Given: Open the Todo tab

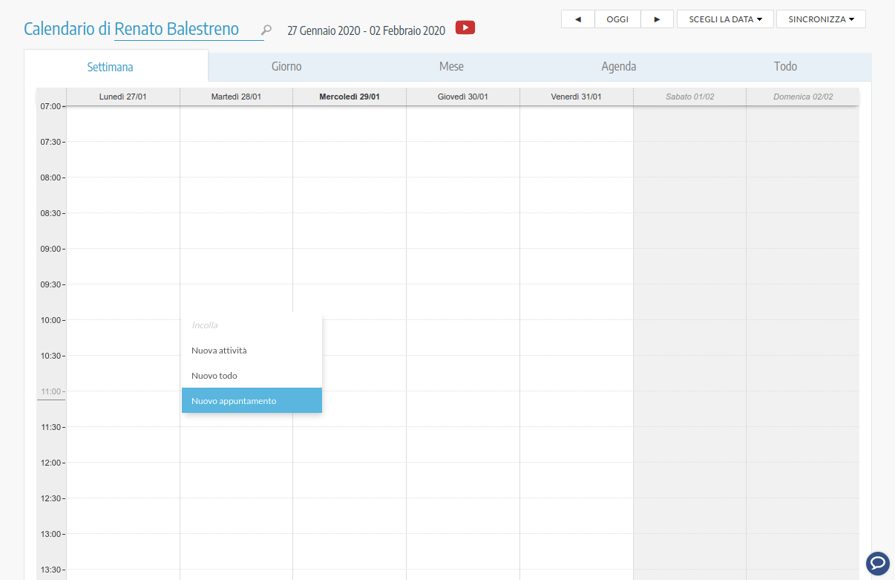Looking at the screenshot, I should 785,66.
